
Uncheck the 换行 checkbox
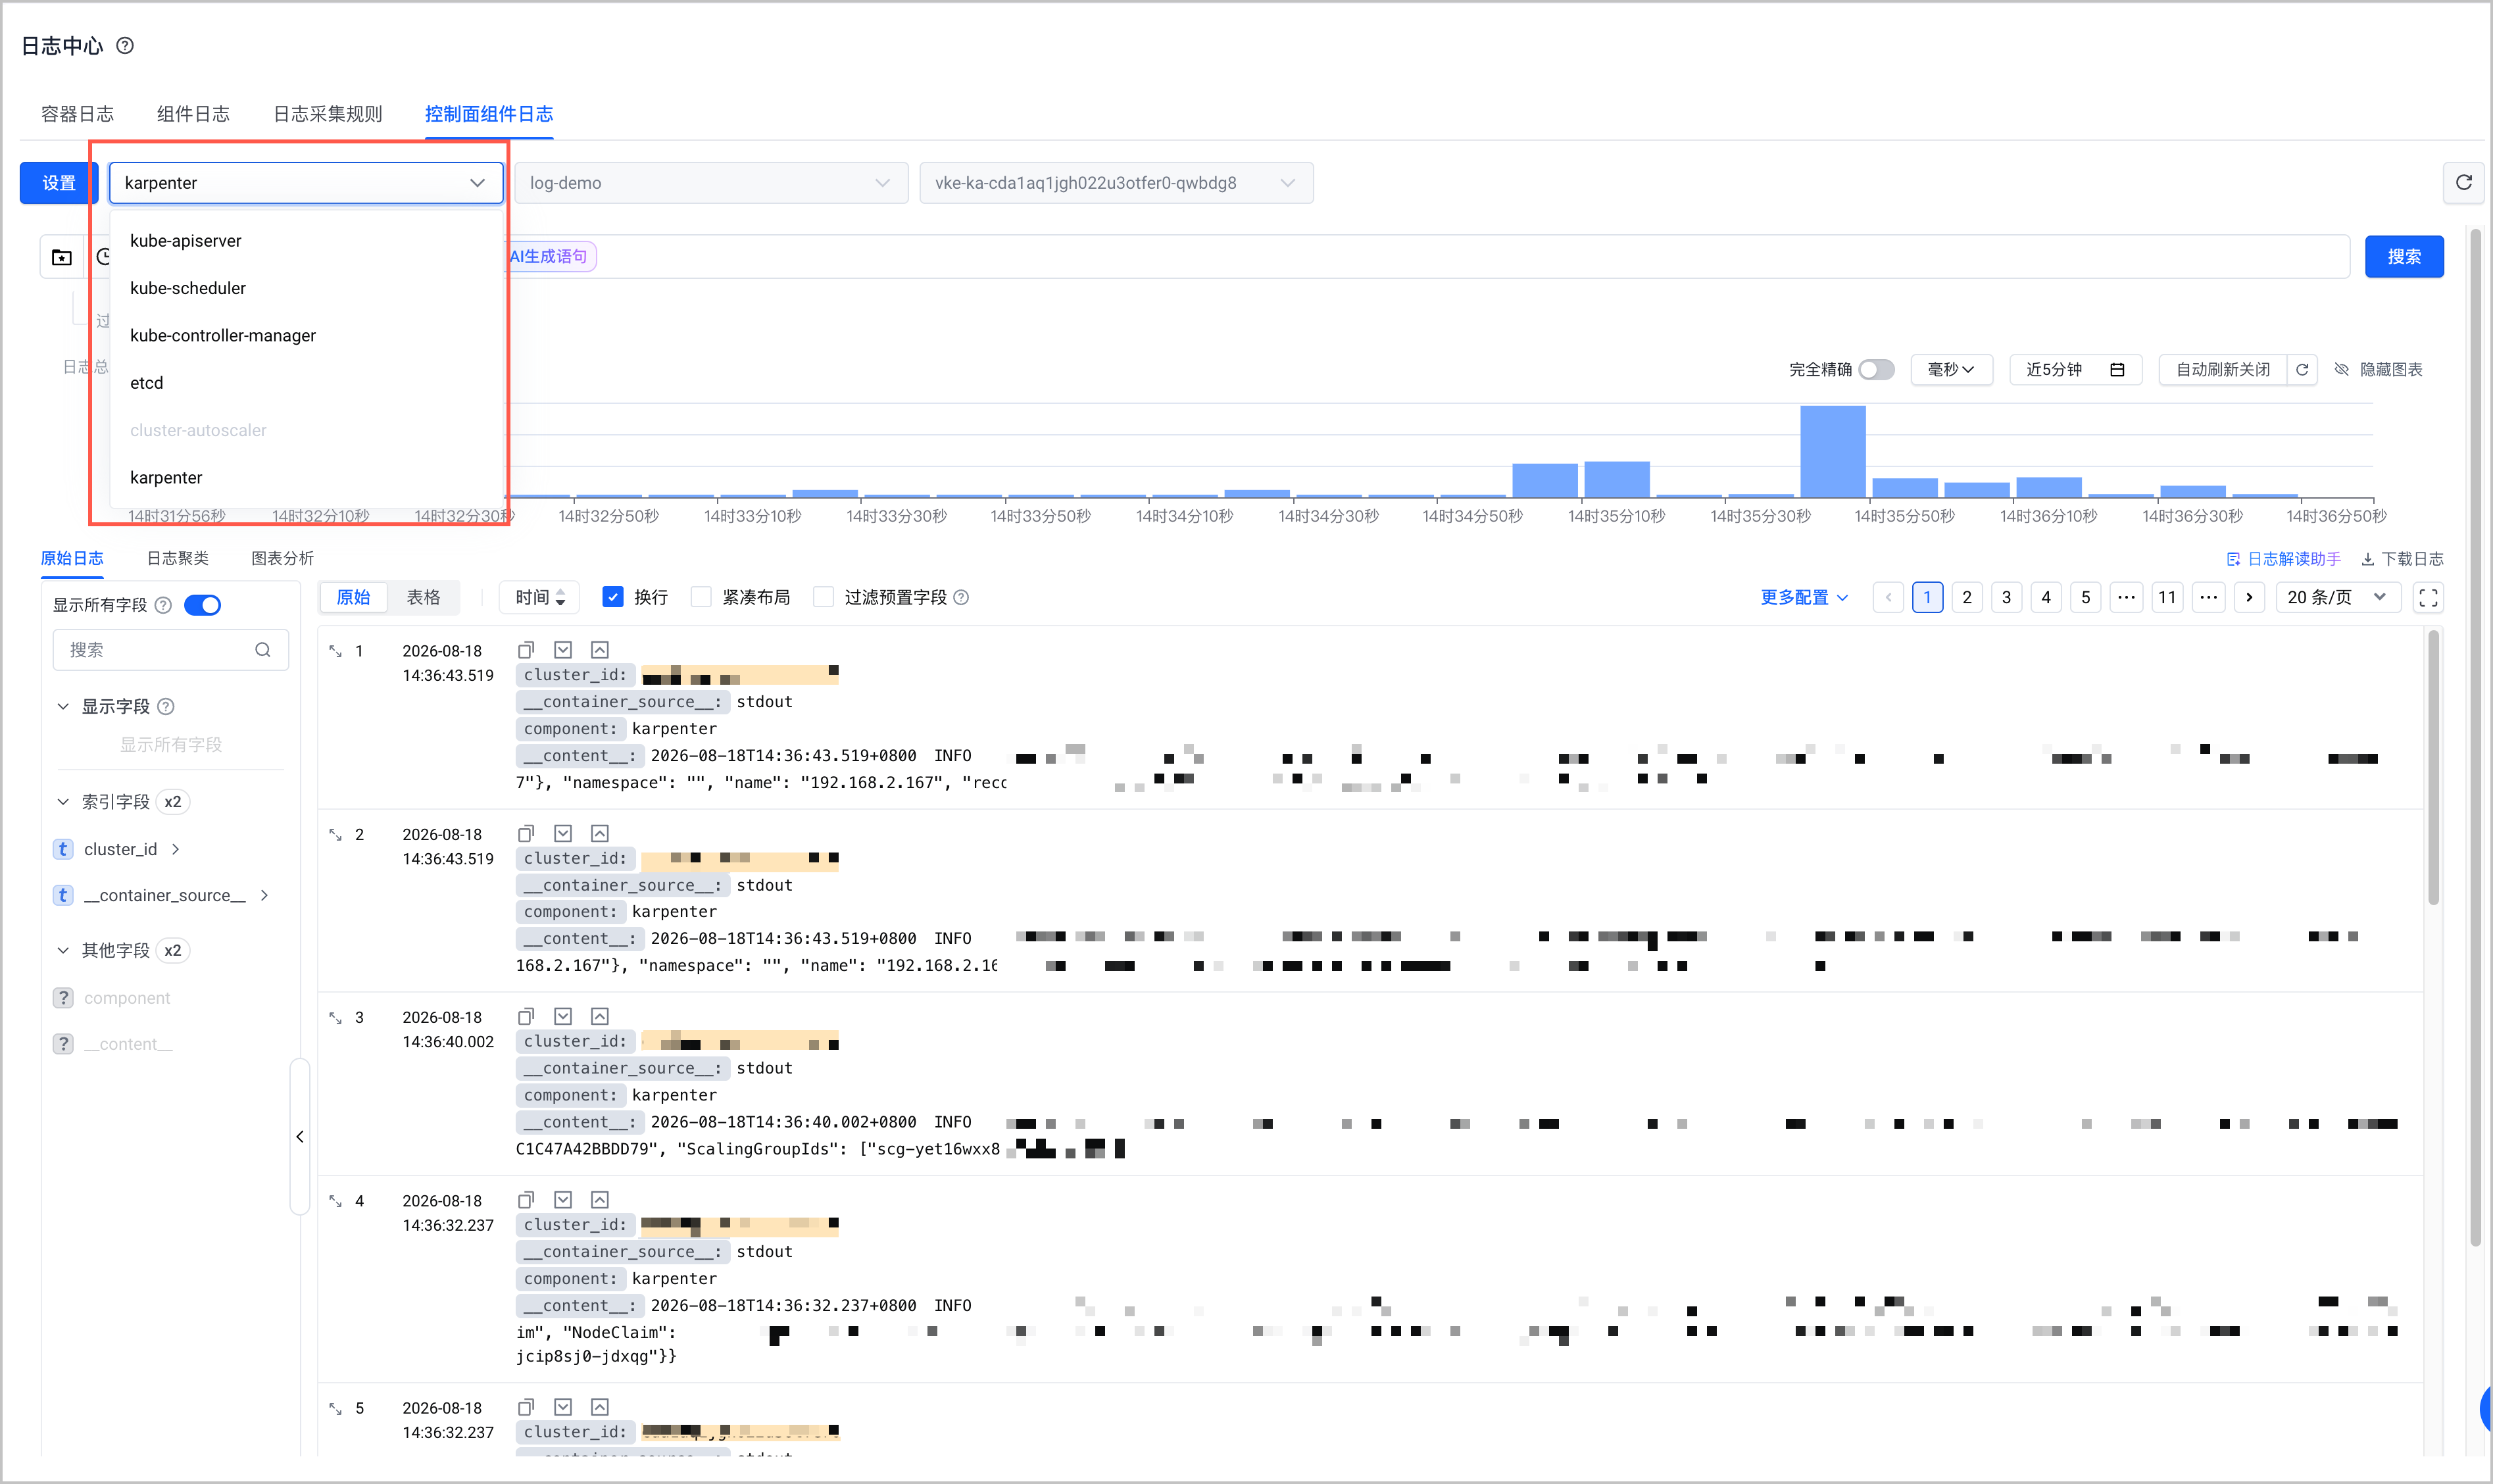click(x=613, y=597)
